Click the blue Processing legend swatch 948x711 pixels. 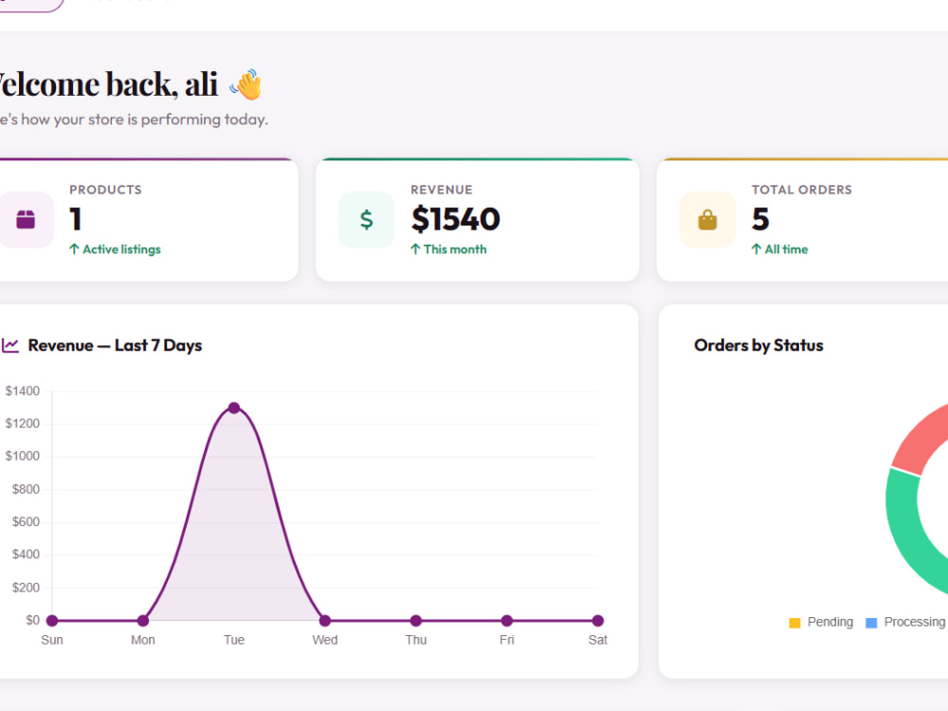(871, 623)
